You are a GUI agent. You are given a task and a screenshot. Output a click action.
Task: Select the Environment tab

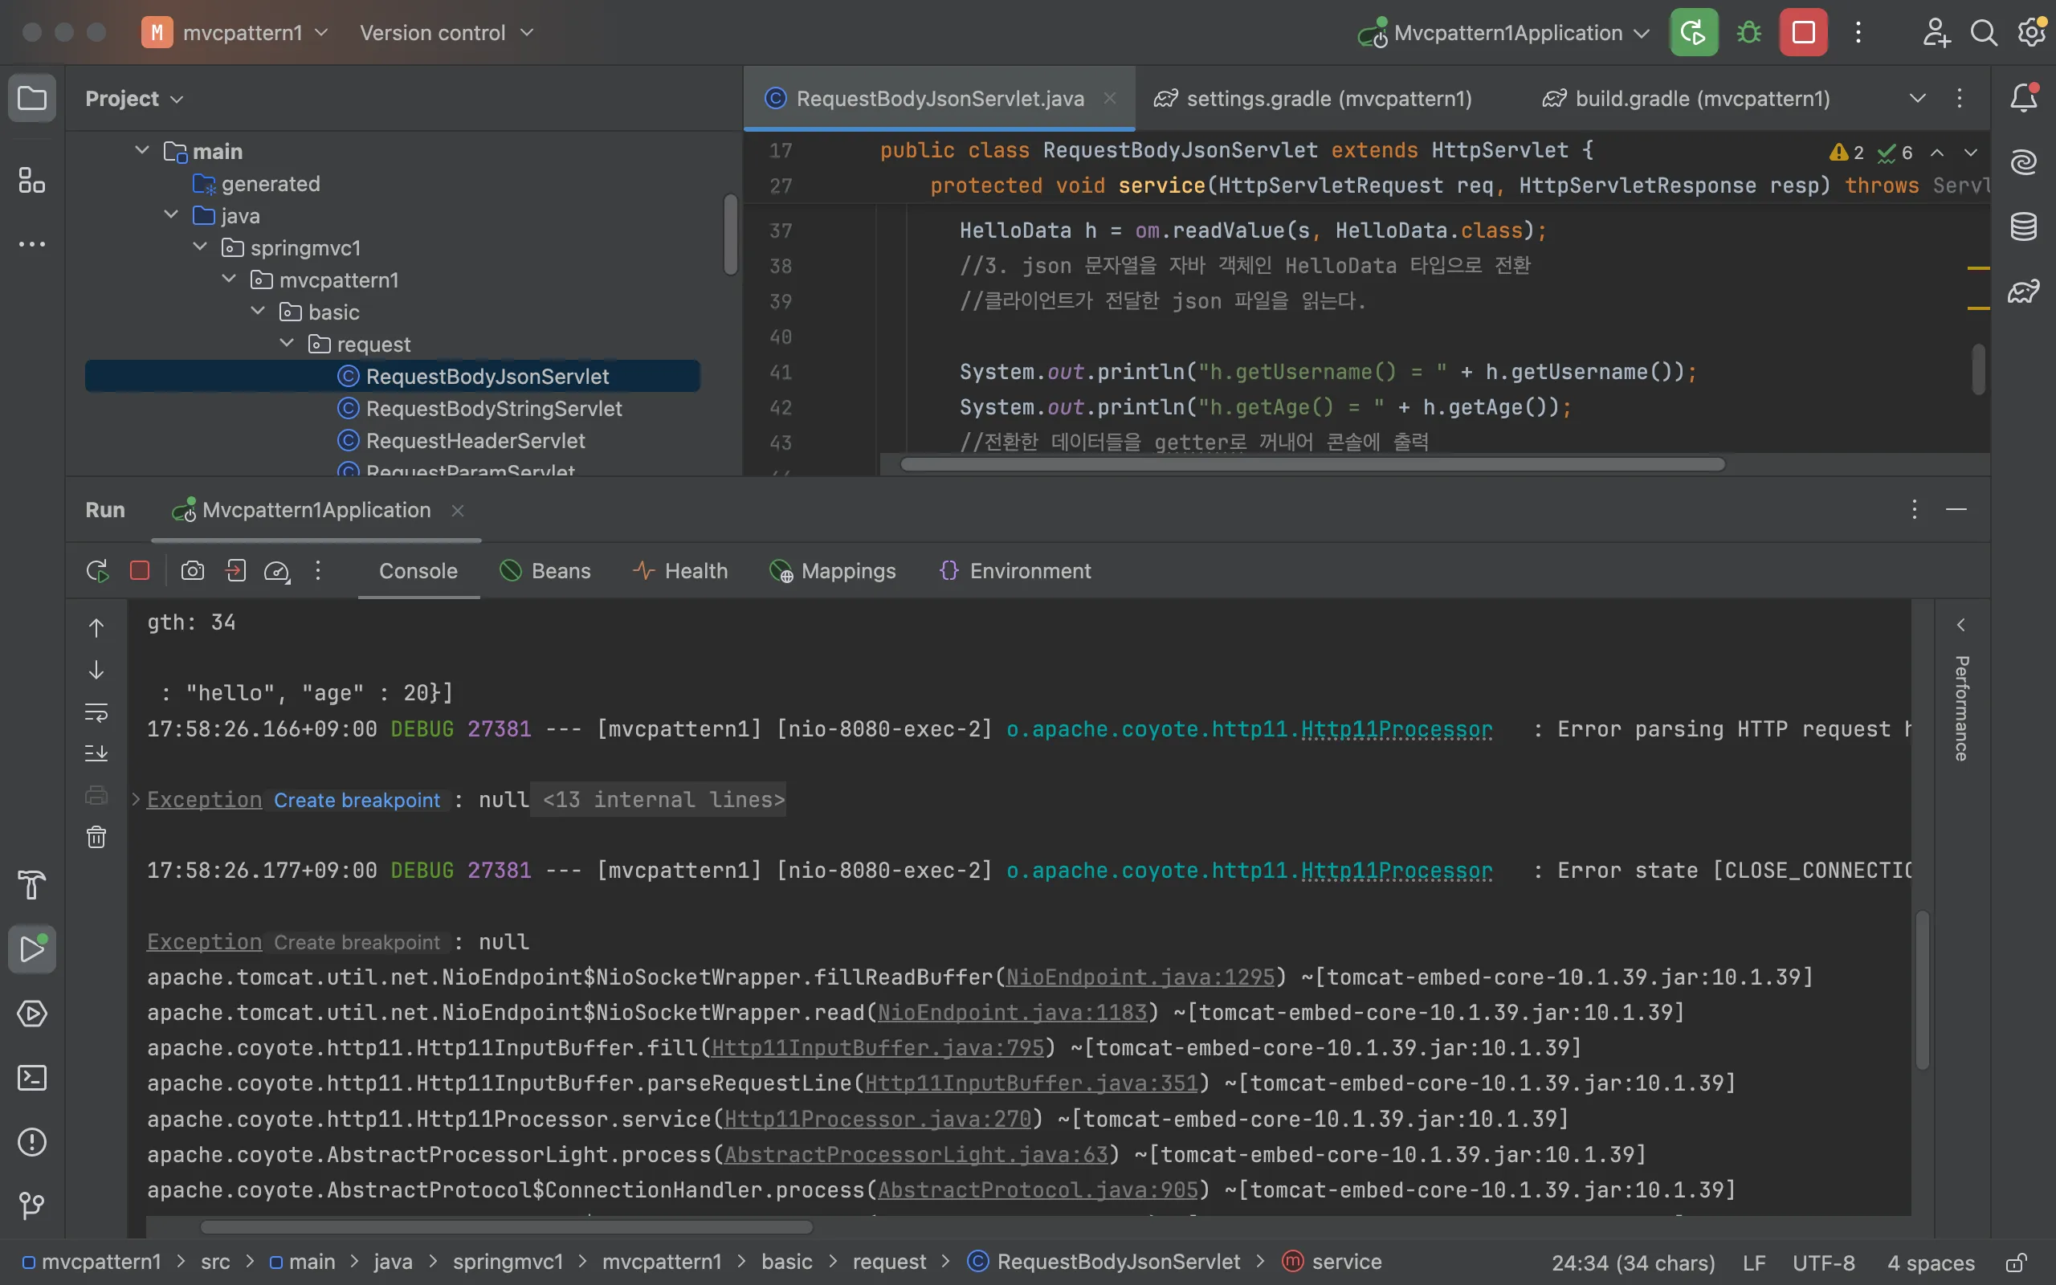pos(1015,571)
